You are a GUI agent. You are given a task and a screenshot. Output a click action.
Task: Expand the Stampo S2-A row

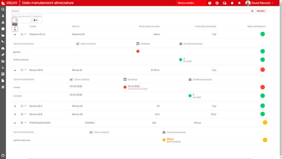[15, 106]
